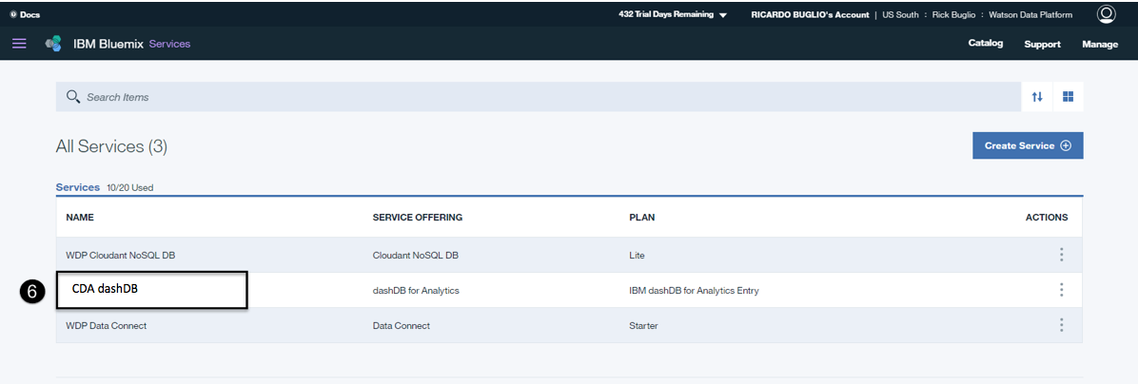Go to the Catalog menu
This screenshot has width=1138, height=384.
[x=986, y=44]
